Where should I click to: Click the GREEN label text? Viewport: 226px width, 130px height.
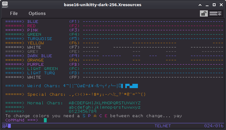[34, 35]
